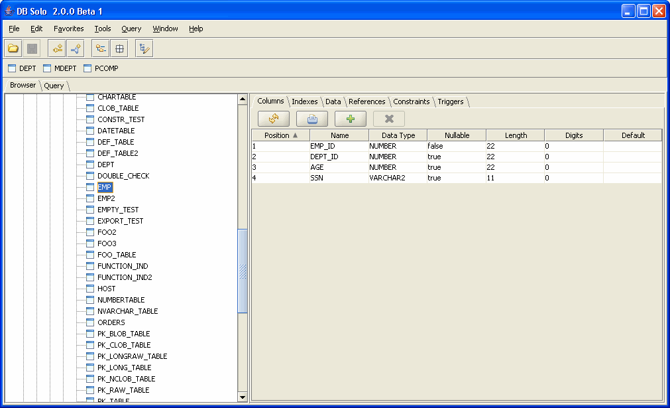The image size is (670, 408).
Task: Click the blue plug toolbar icon
Action: pyautogui.click(x=76, y=48)
